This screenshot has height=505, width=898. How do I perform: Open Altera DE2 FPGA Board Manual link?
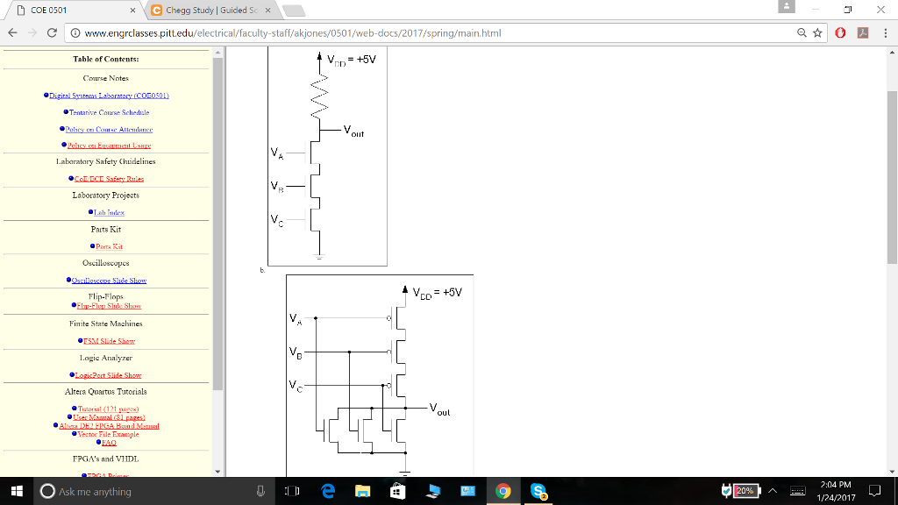coord(109,426)
